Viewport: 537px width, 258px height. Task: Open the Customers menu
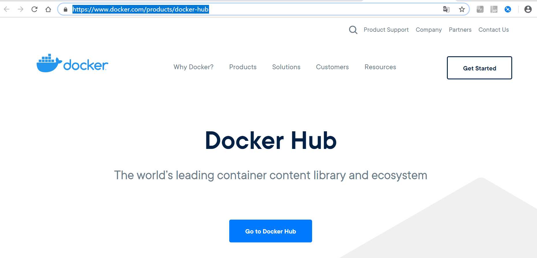pos(332,67)
